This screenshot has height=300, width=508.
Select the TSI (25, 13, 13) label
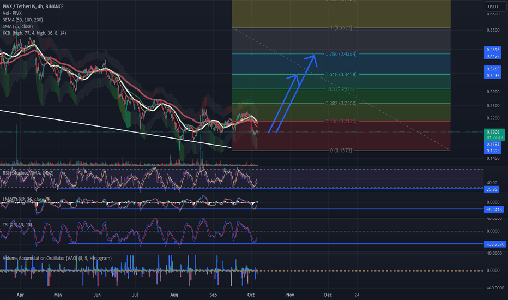pyautogui.click(x=17, y=225)
